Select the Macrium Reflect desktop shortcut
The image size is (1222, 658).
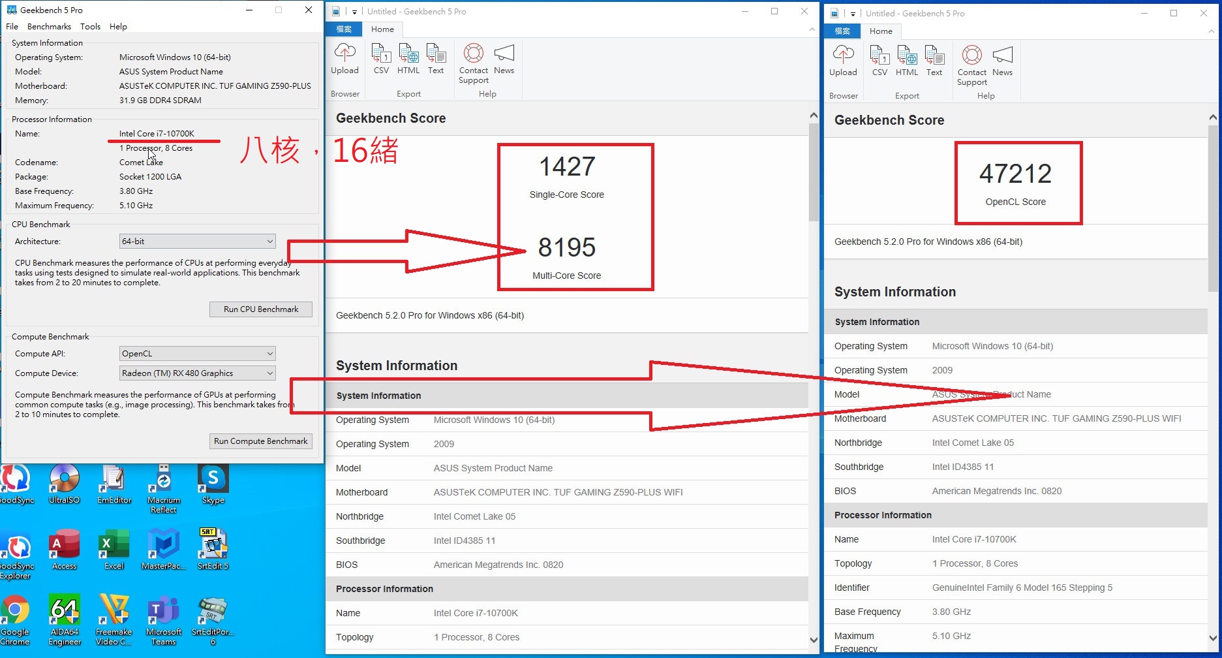(163, 489)
